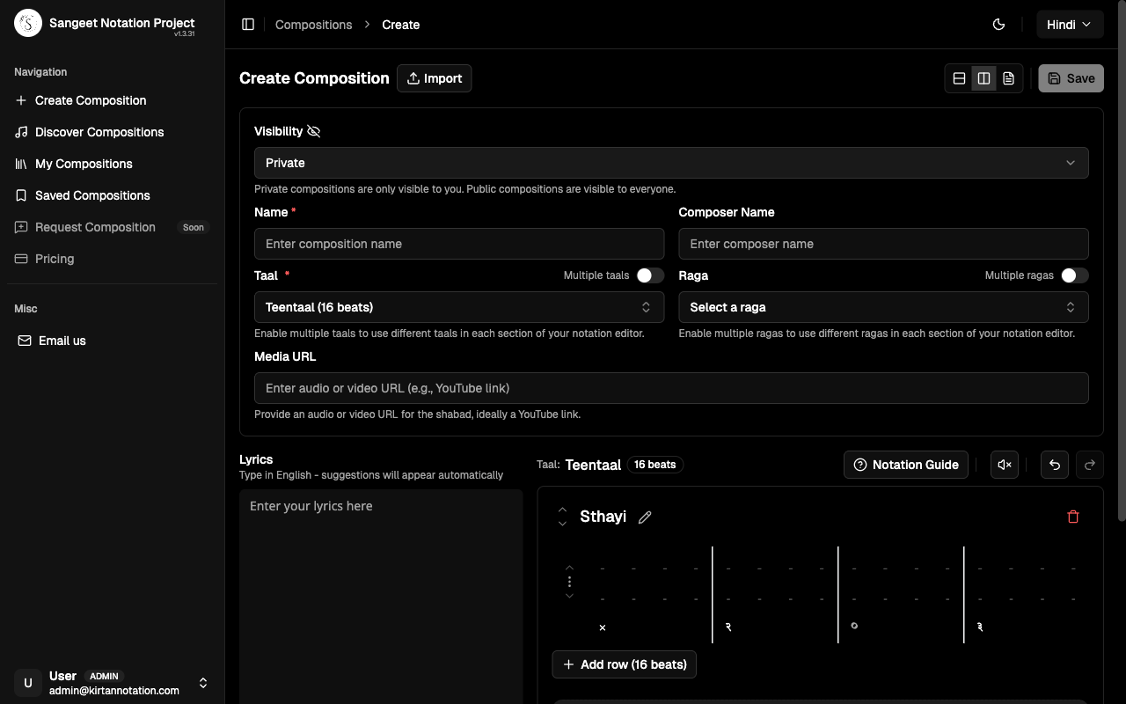The width and height of the screenshot is (1126, 704).
Task: Redo the notation change
Action: (x=1089, y=465)
